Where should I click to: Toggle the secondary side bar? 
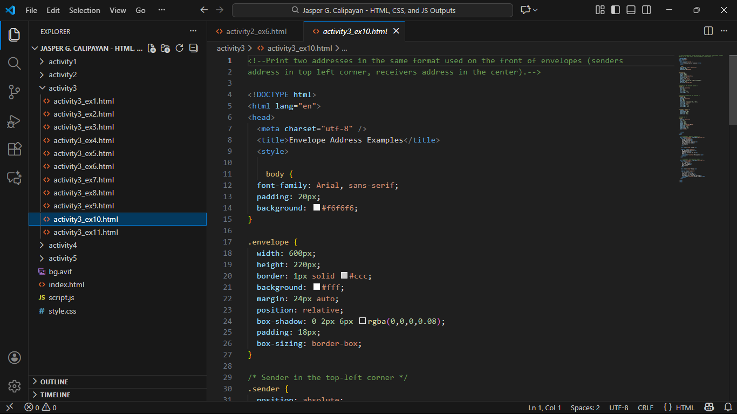(x=646, y=10)
